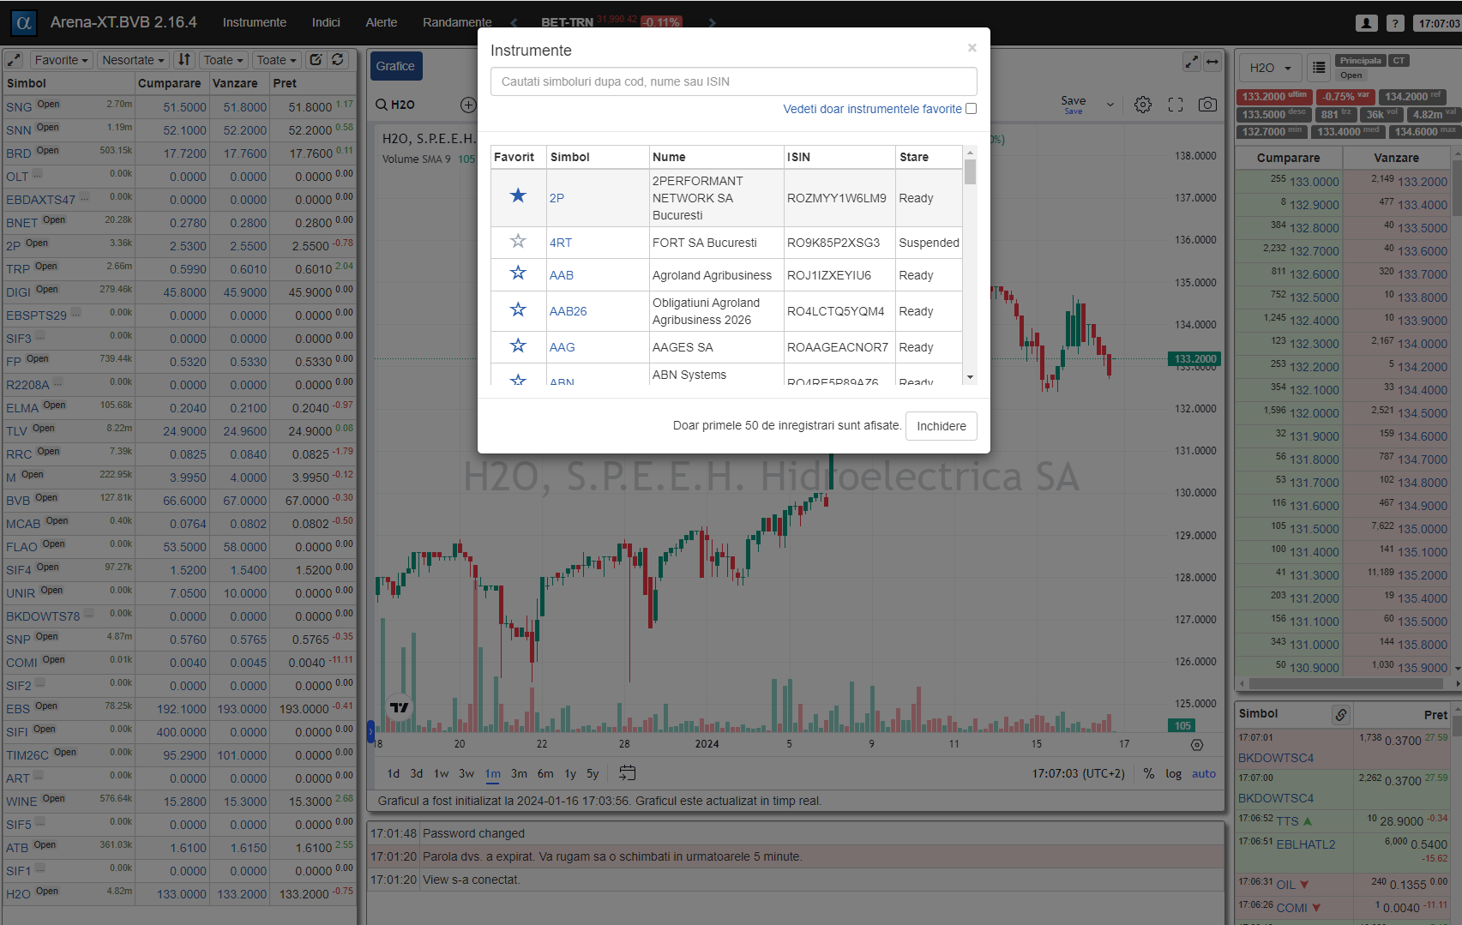This screenshot has height=925, width=1462.
Task: Take a chart snapshot with camera icon
Action: tap(1207, 105)
